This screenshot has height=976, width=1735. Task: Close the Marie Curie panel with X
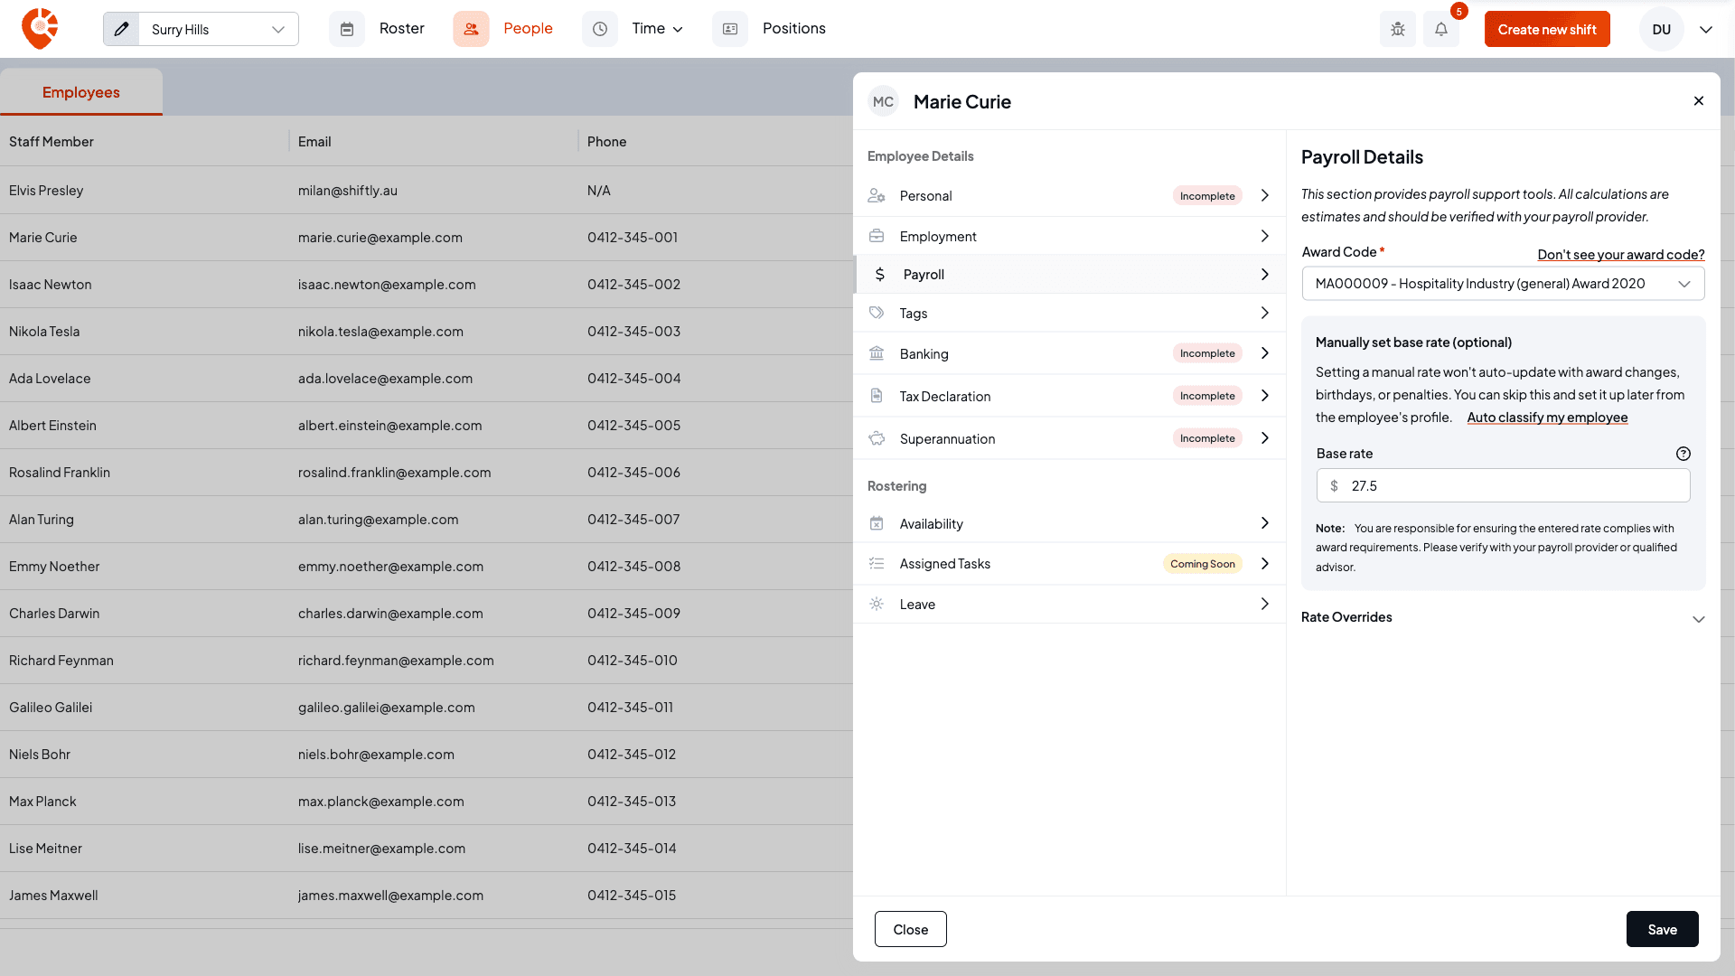[x=1699, y=101]
